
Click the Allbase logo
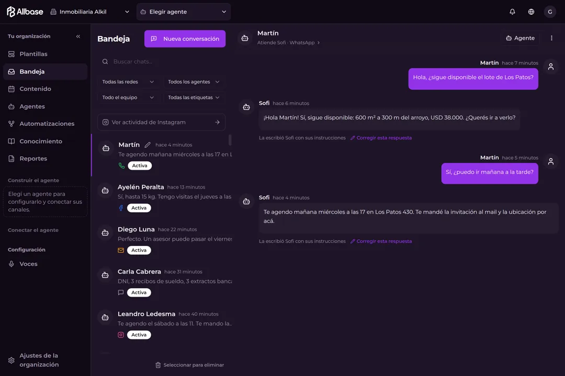click(25, 12)
